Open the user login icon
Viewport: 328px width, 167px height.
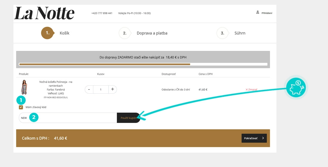[x=258, y=12]
